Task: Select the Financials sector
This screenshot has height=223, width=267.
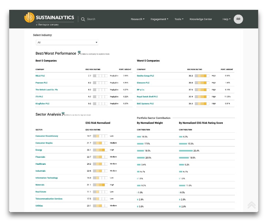Action: tap(40, 157)
